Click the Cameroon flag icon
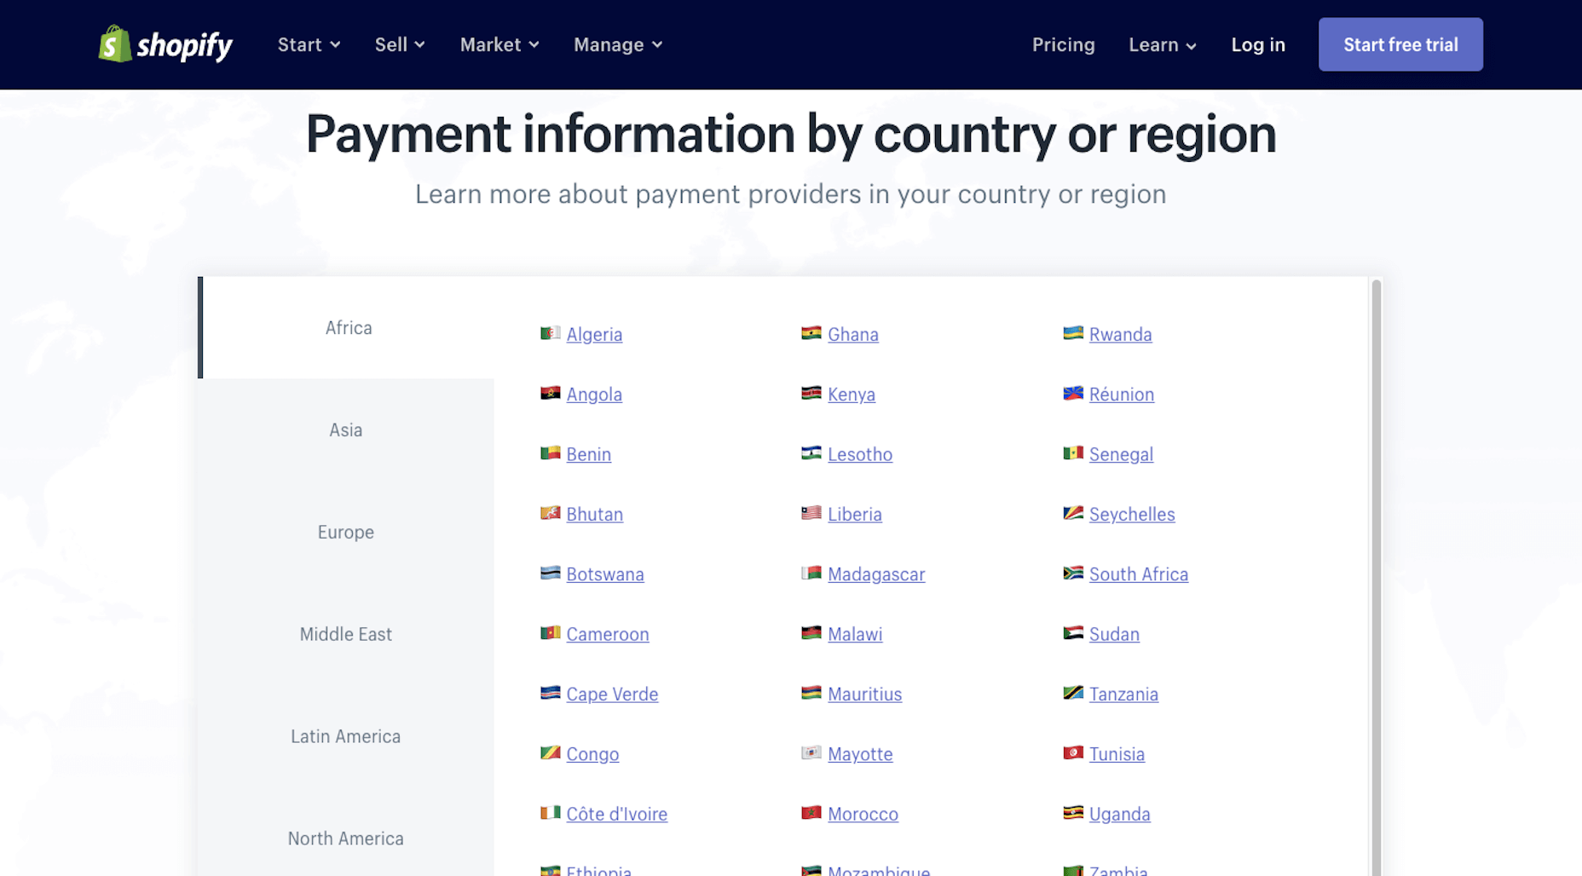1582x876 pixels. point(550,632)
